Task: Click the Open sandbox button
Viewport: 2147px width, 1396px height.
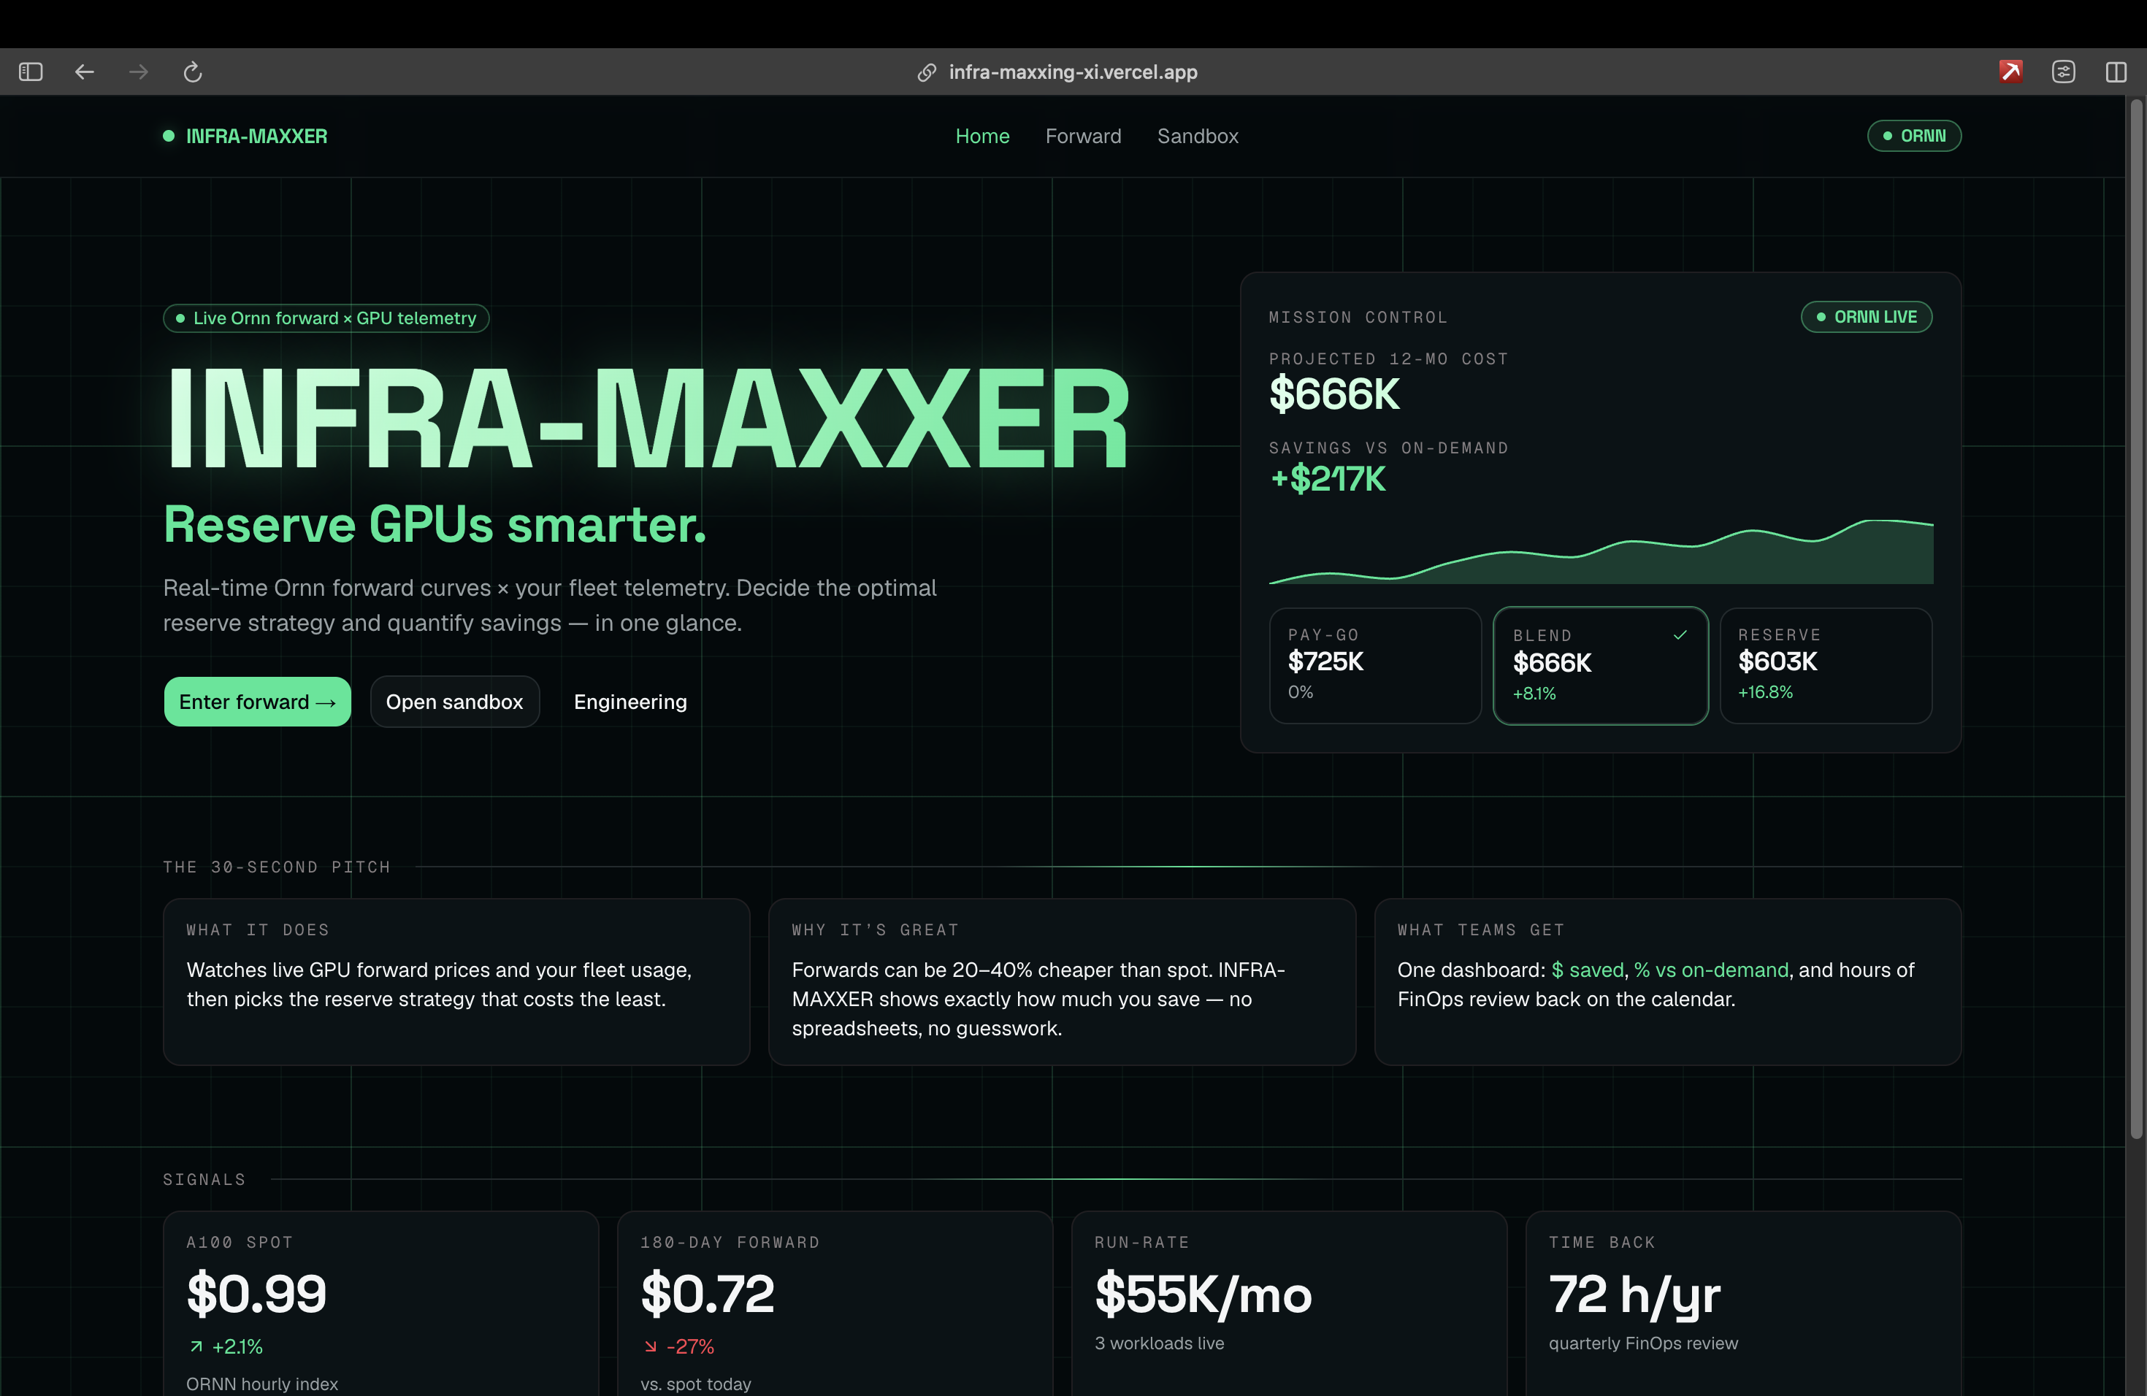Action: 455,702
